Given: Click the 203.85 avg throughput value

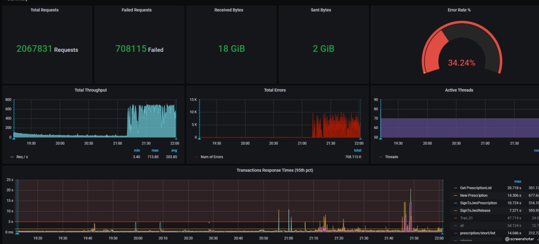Looking at the screenshot, I should click(x=171, y=157).
